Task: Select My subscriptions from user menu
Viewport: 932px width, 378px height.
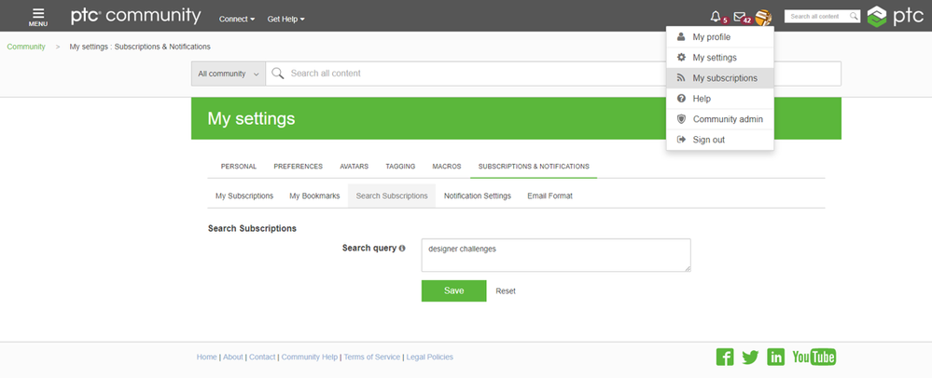Action: click(x=724, y=78)
